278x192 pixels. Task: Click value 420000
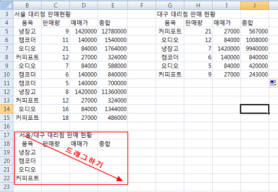coord(258,66)
